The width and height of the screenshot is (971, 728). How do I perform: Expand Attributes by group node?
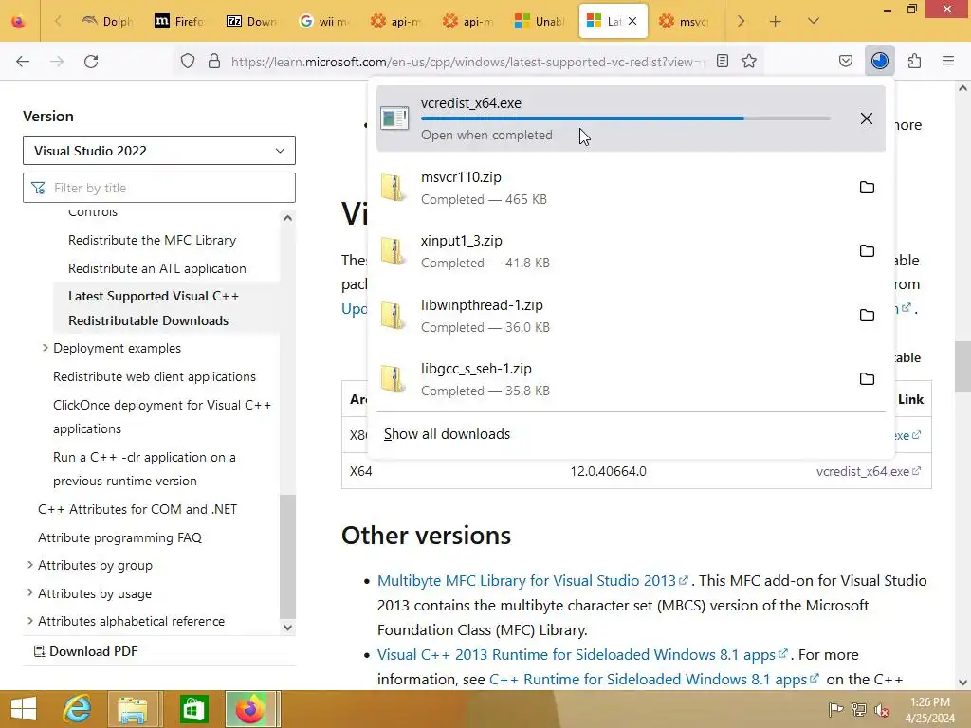29,565
